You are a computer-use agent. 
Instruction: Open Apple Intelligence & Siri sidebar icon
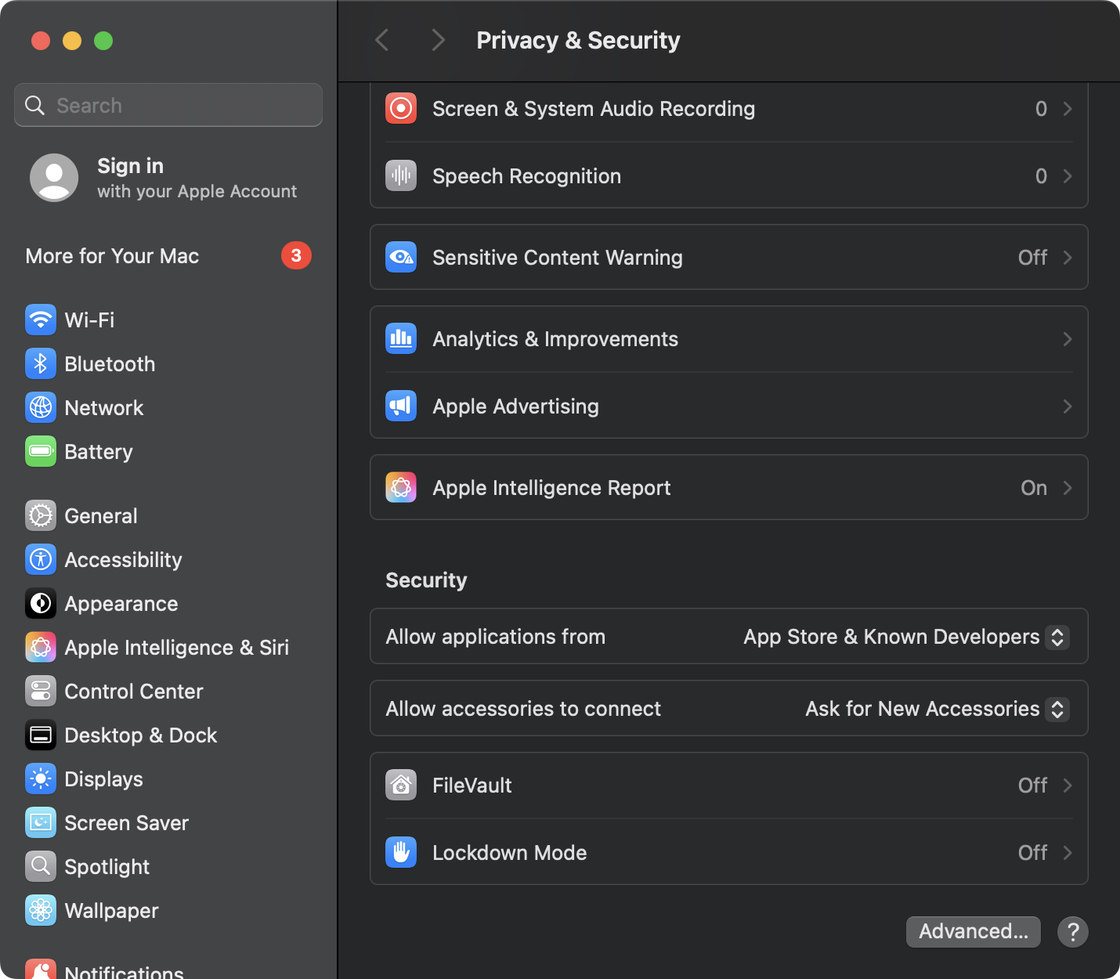click(41, 647)
